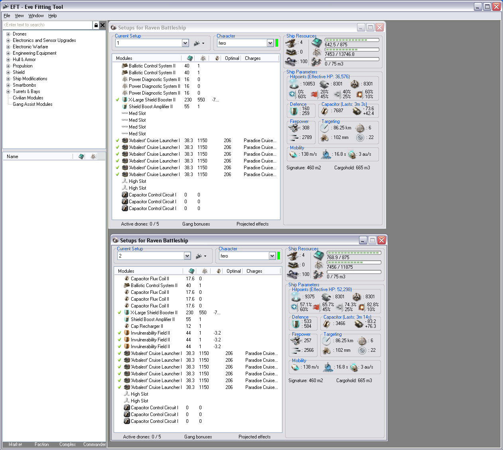The image size is (503, 450).
Task: Click Gang bonuses in setup 1 window
Action: click(x=196, y=224)
